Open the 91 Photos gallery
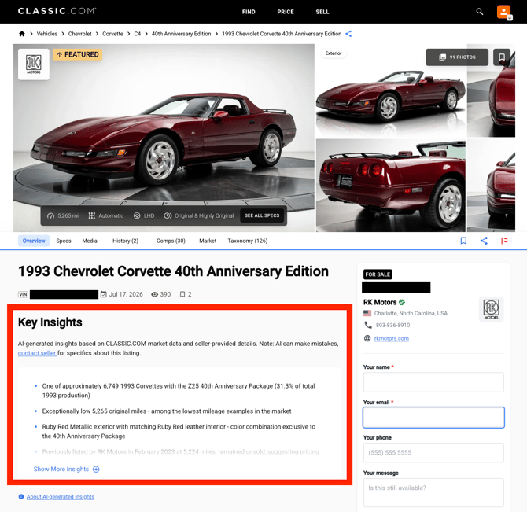 pos(457,57)
